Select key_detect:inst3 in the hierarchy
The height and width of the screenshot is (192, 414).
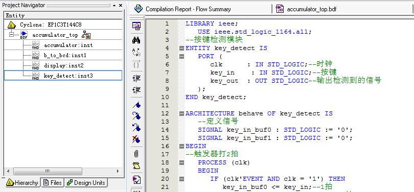tap(68, 76)
